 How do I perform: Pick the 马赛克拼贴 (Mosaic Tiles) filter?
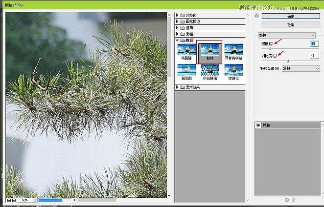233,50
